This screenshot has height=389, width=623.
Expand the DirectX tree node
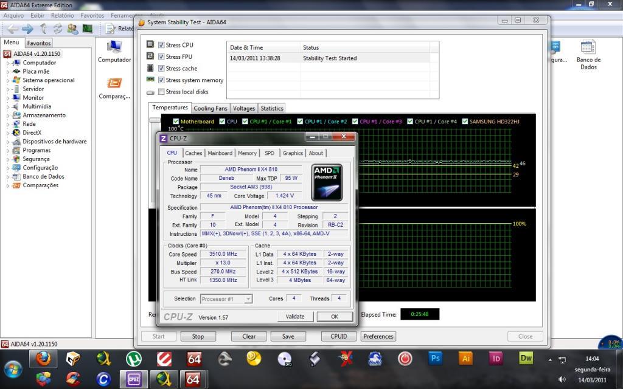(x=8, y=133)
